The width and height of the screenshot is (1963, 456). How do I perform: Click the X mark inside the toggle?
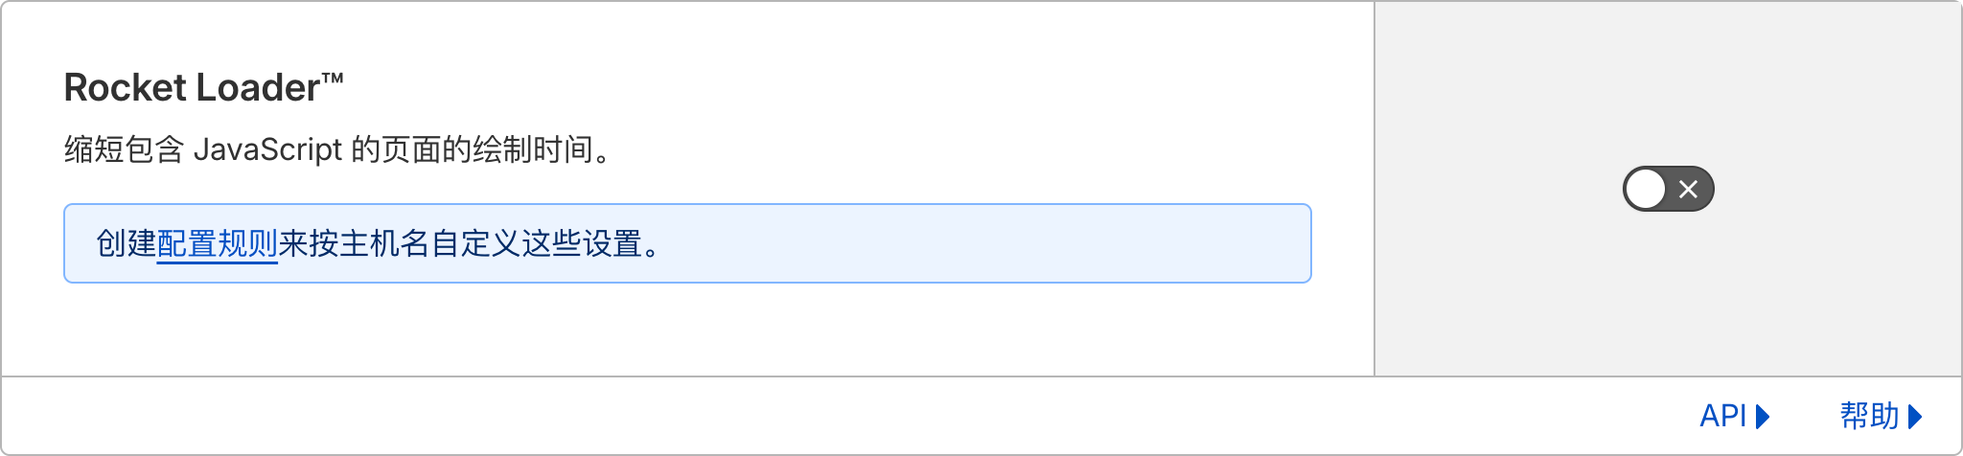point(1689,189)
